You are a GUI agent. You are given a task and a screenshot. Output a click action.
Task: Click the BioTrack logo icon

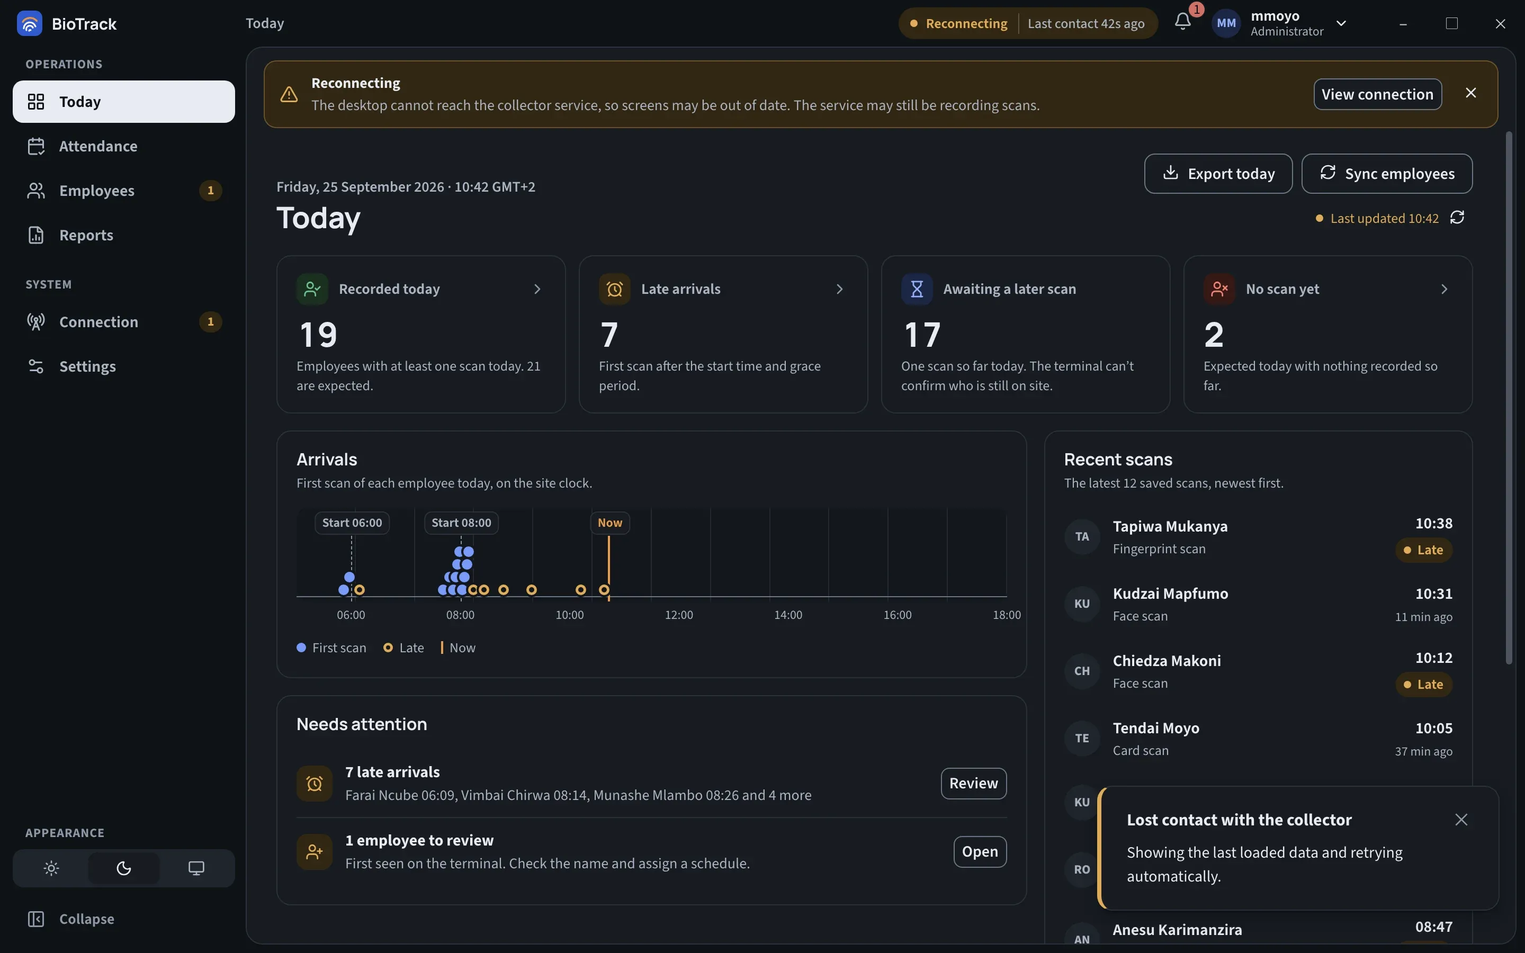[x=29, y=23]
